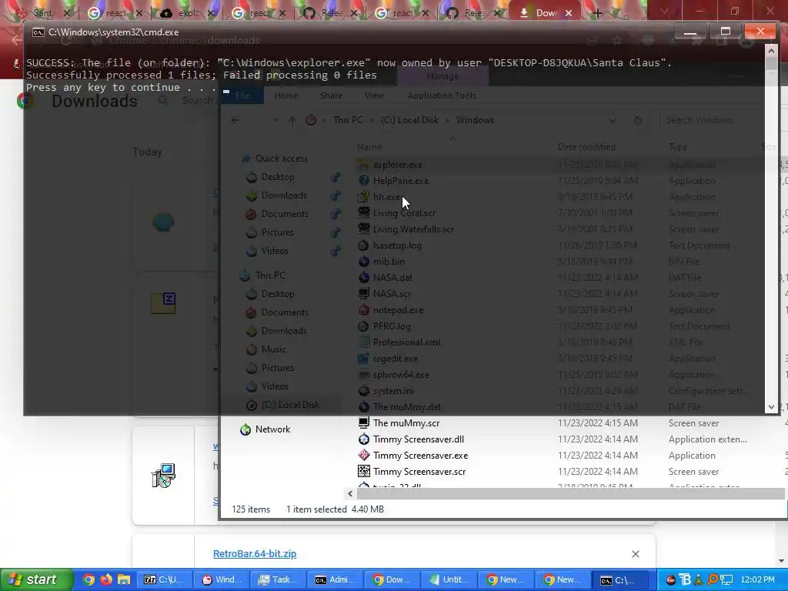Switch to the 'Dow...' Chrome taskbar button
The width and height of the screenshot is (788, 591).
392,580
